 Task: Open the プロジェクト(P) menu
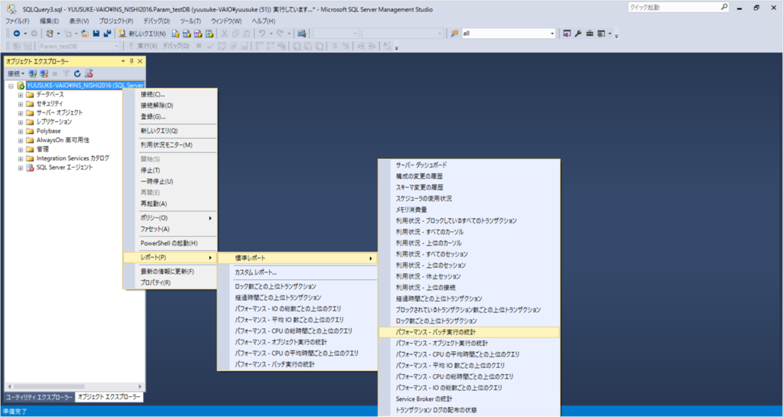click(116, 21)
